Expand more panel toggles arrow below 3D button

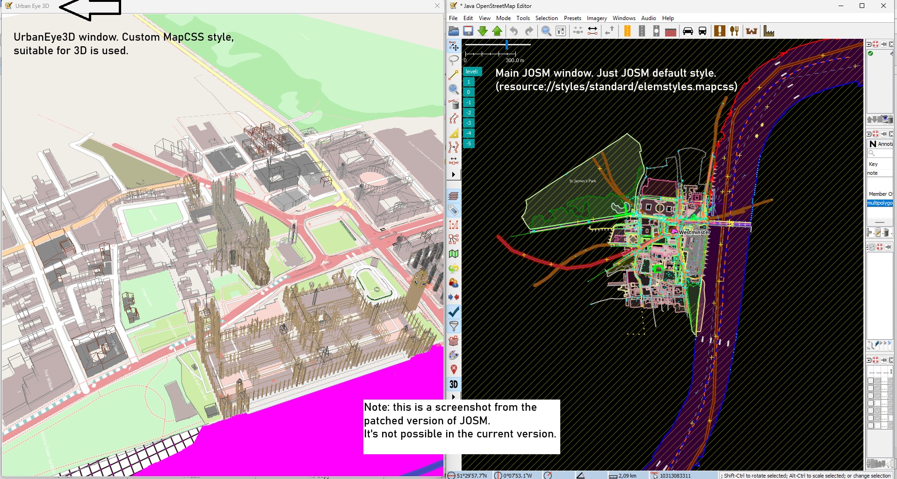point(454,396)
